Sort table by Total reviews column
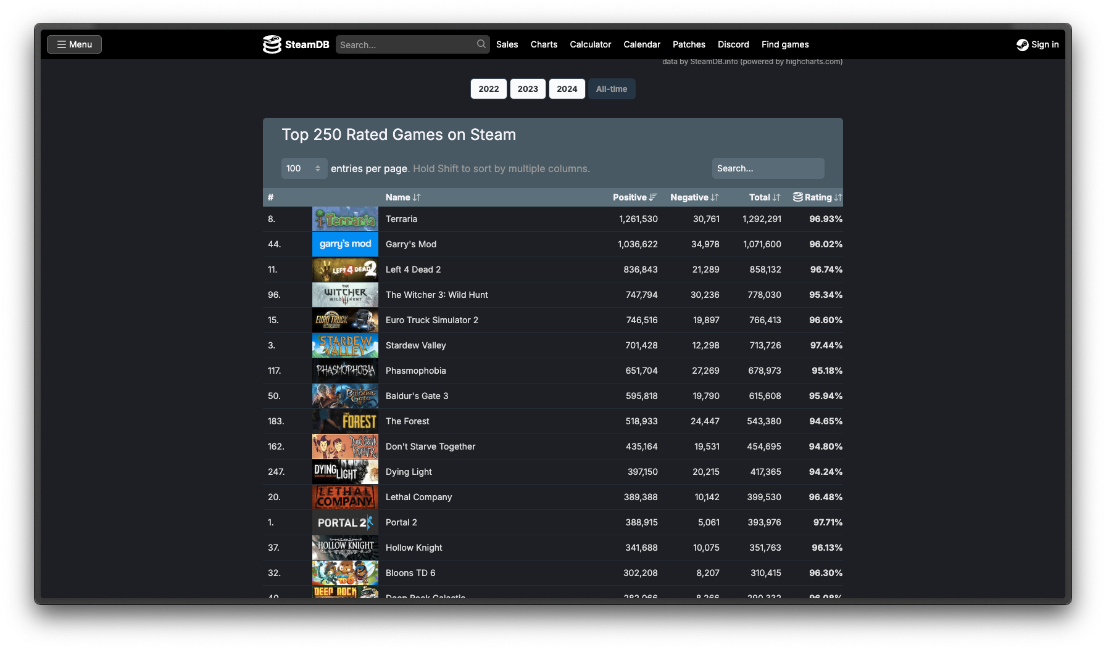Image resolution: width=1106 pixels, height=650 pixels. (x=765, y=197)
